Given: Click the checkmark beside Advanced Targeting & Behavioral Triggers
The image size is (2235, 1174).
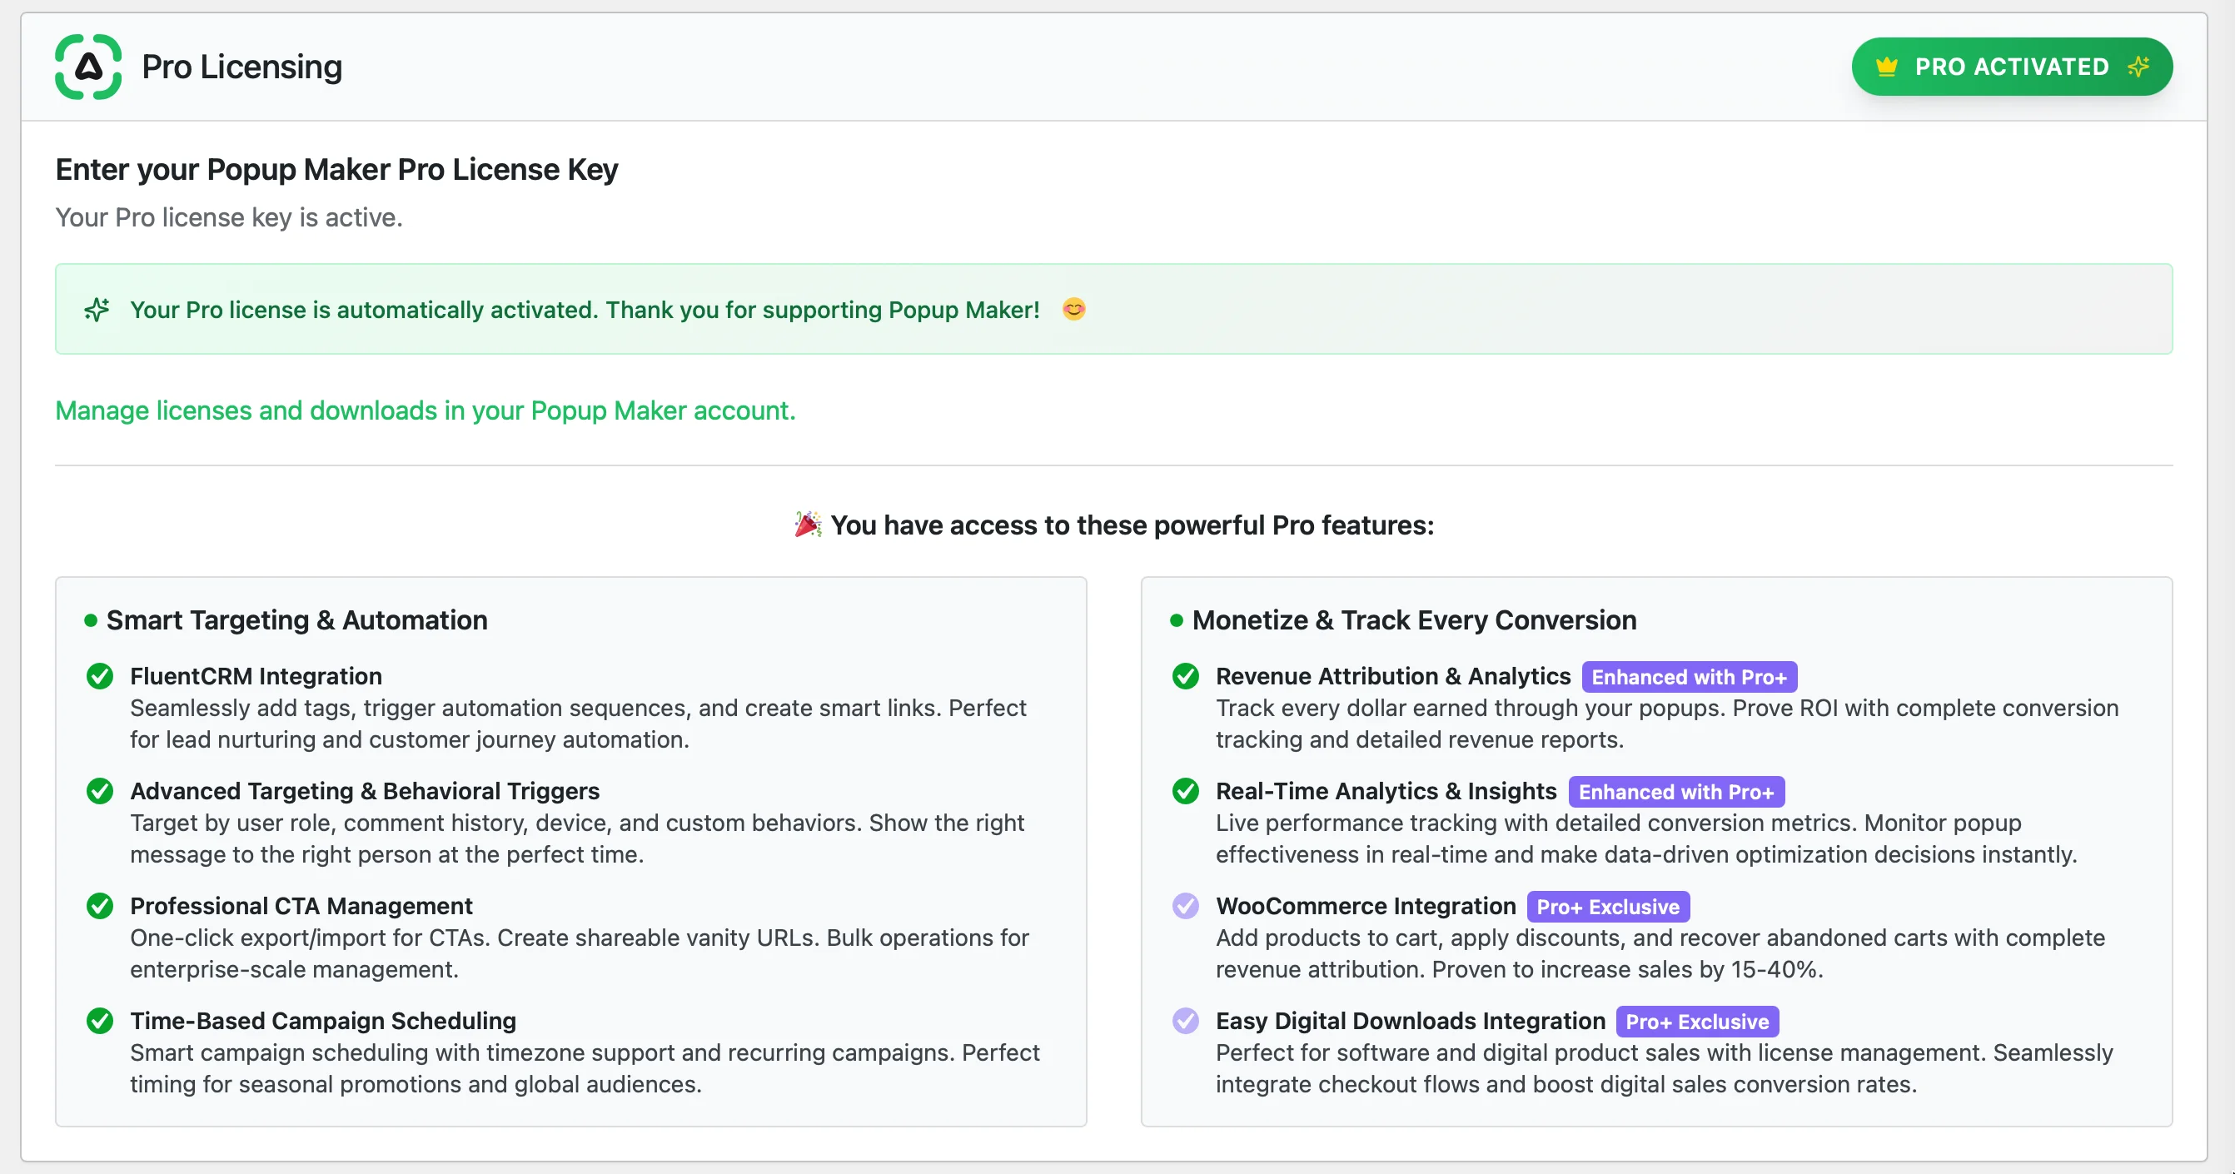Looking at the screenshot, I should point(100,790).
